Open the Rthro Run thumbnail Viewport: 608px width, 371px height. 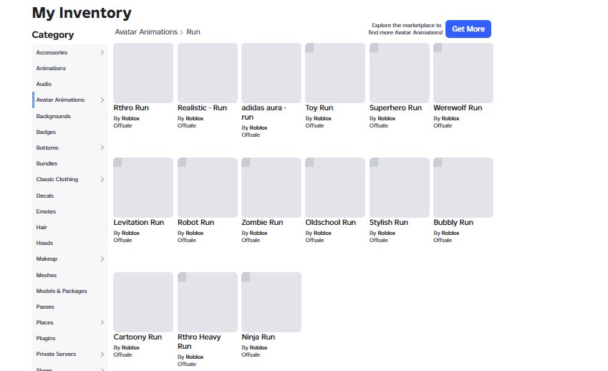coord(143,73)
